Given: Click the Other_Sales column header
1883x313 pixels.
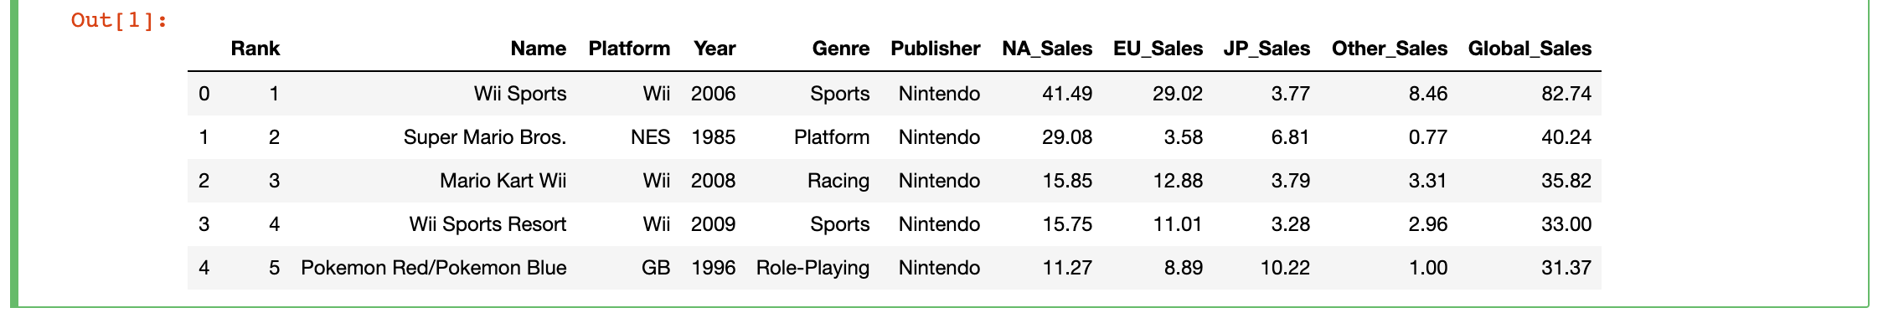Looking at the screenshot, I should pos(1390,49).
